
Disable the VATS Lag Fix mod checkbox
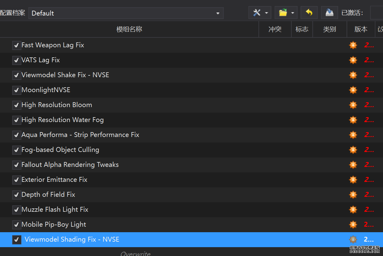pyautogui.click(x=16, y=60)
